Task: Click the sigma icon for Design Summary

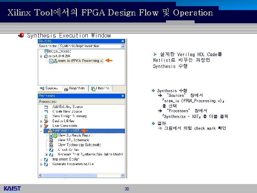Action: [46, 117]
